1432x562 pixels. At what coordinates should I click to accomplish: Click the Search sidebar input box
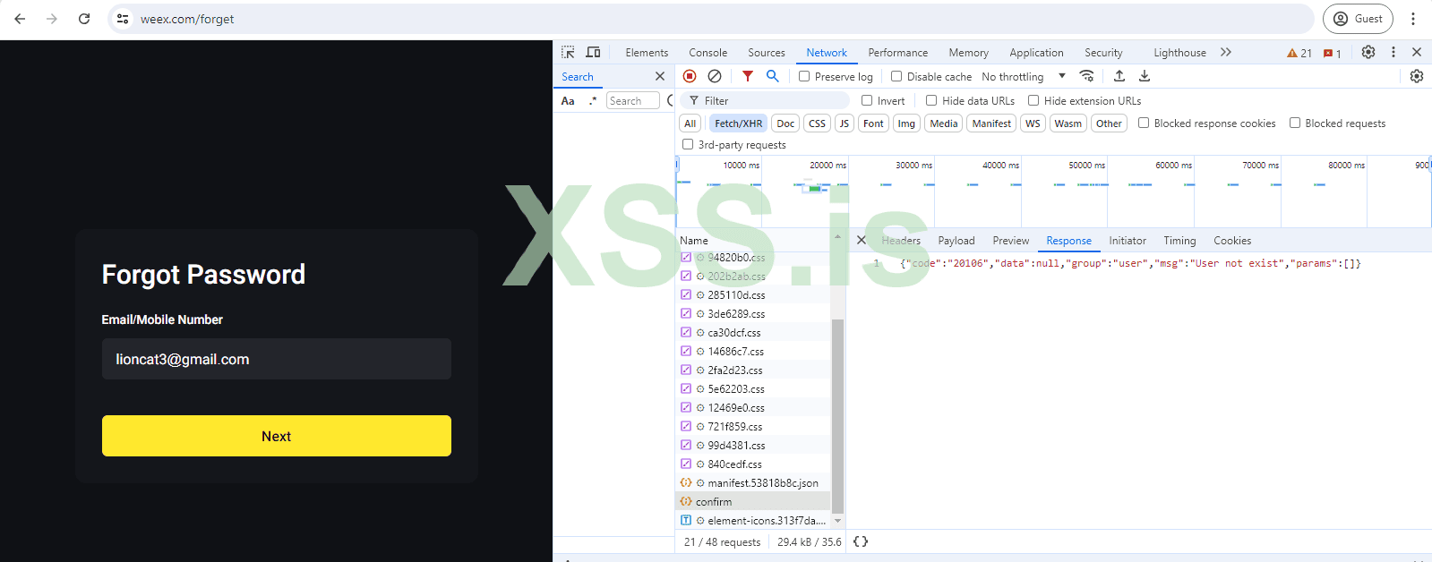tap(632, 101)
